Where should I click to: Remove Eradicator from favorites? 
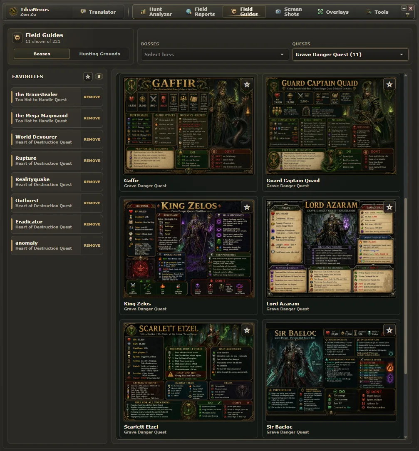coord(92,224)
